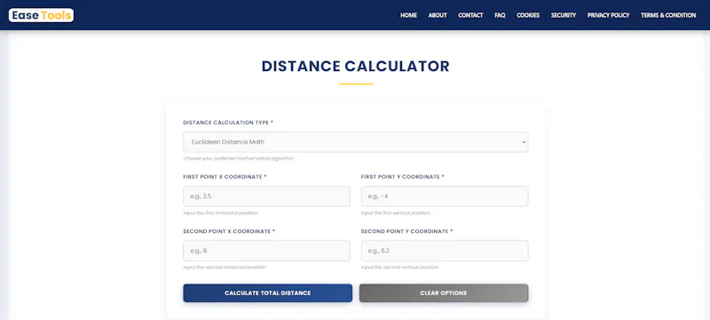Open the HOME menu item
This screenshot has width=710, height=320.
408,15
